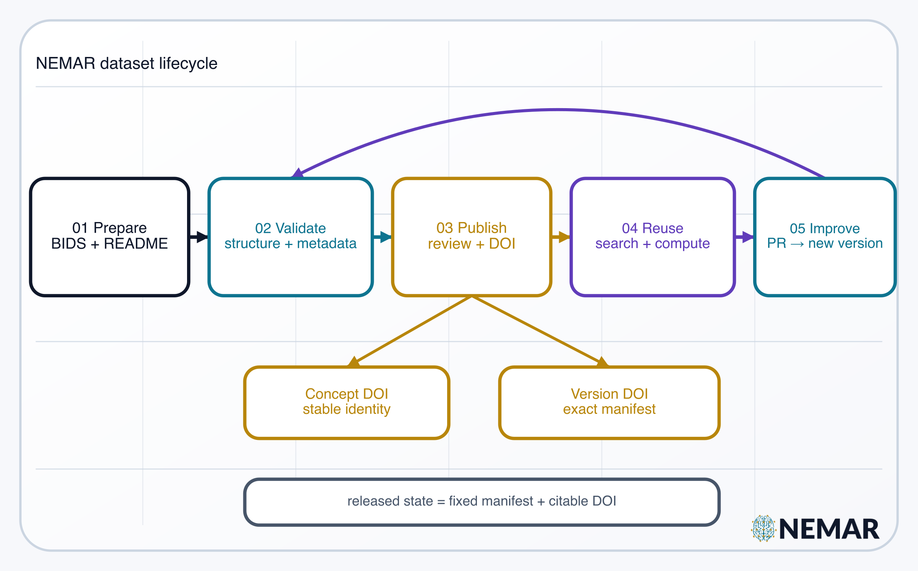Select the Concept DOI stable identity box
918x571 pixels.
click(347, 403)
